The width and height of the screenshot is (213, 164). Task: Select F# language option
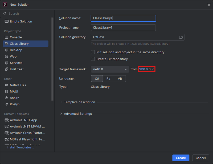click(x=108, y=79)
